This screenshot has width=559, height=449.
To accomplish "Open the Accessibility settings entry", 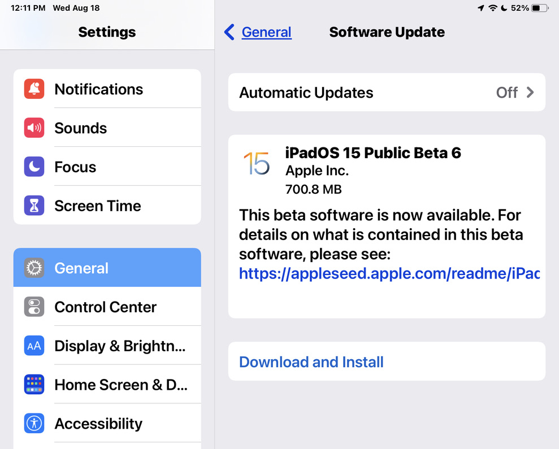I will tap(107, 423).
